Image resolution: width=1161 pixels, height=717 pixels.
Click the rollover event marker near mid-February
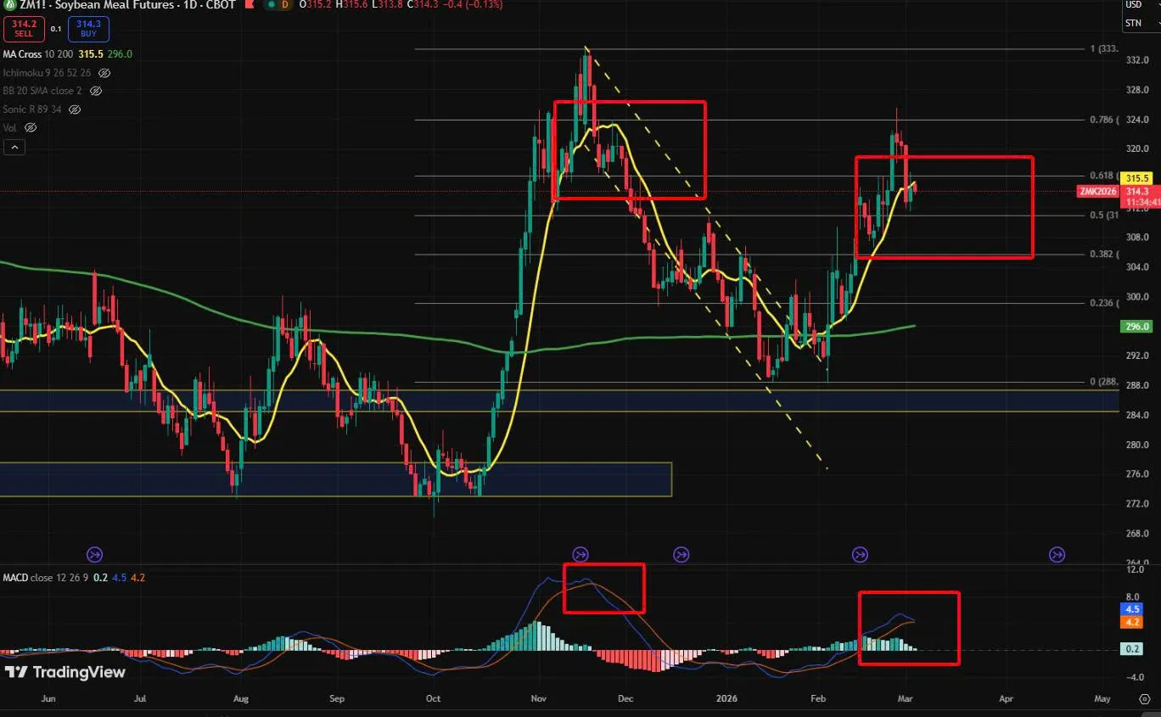click(x=860, y=554)
